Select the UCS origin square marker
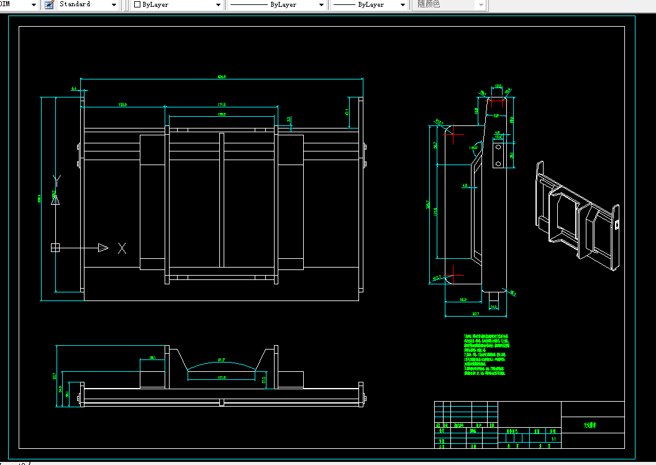The width and height of the screenshot is (656, 465). (55, 248)
